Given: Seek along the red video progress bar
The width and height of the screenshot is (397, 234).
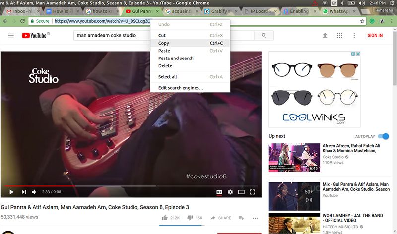Looking at the screenshot, I should coord(40,186).
